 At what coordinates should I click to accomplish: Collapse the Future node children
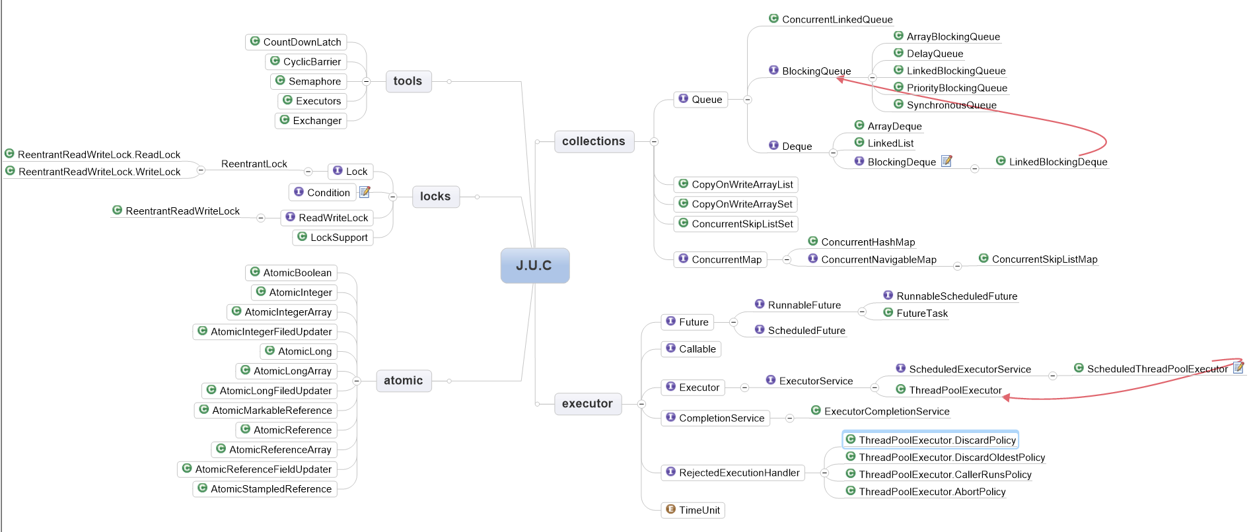coord(733,322)
